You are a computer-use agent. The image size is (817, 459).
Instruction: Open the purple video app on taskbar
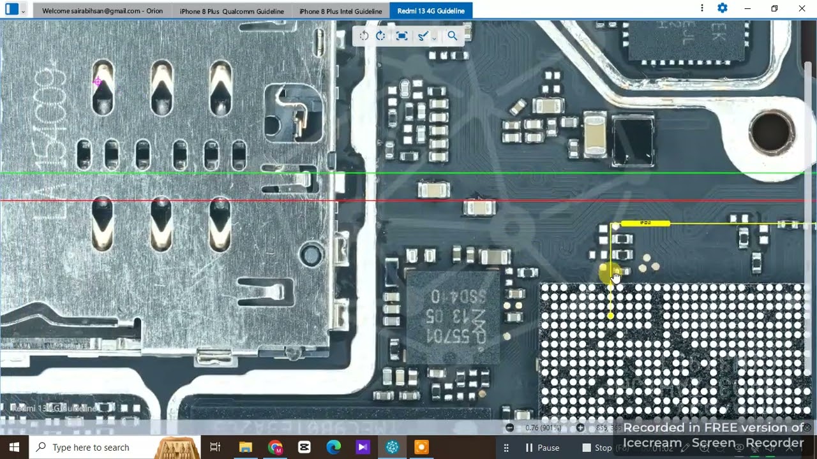click(x=363, y=448)
